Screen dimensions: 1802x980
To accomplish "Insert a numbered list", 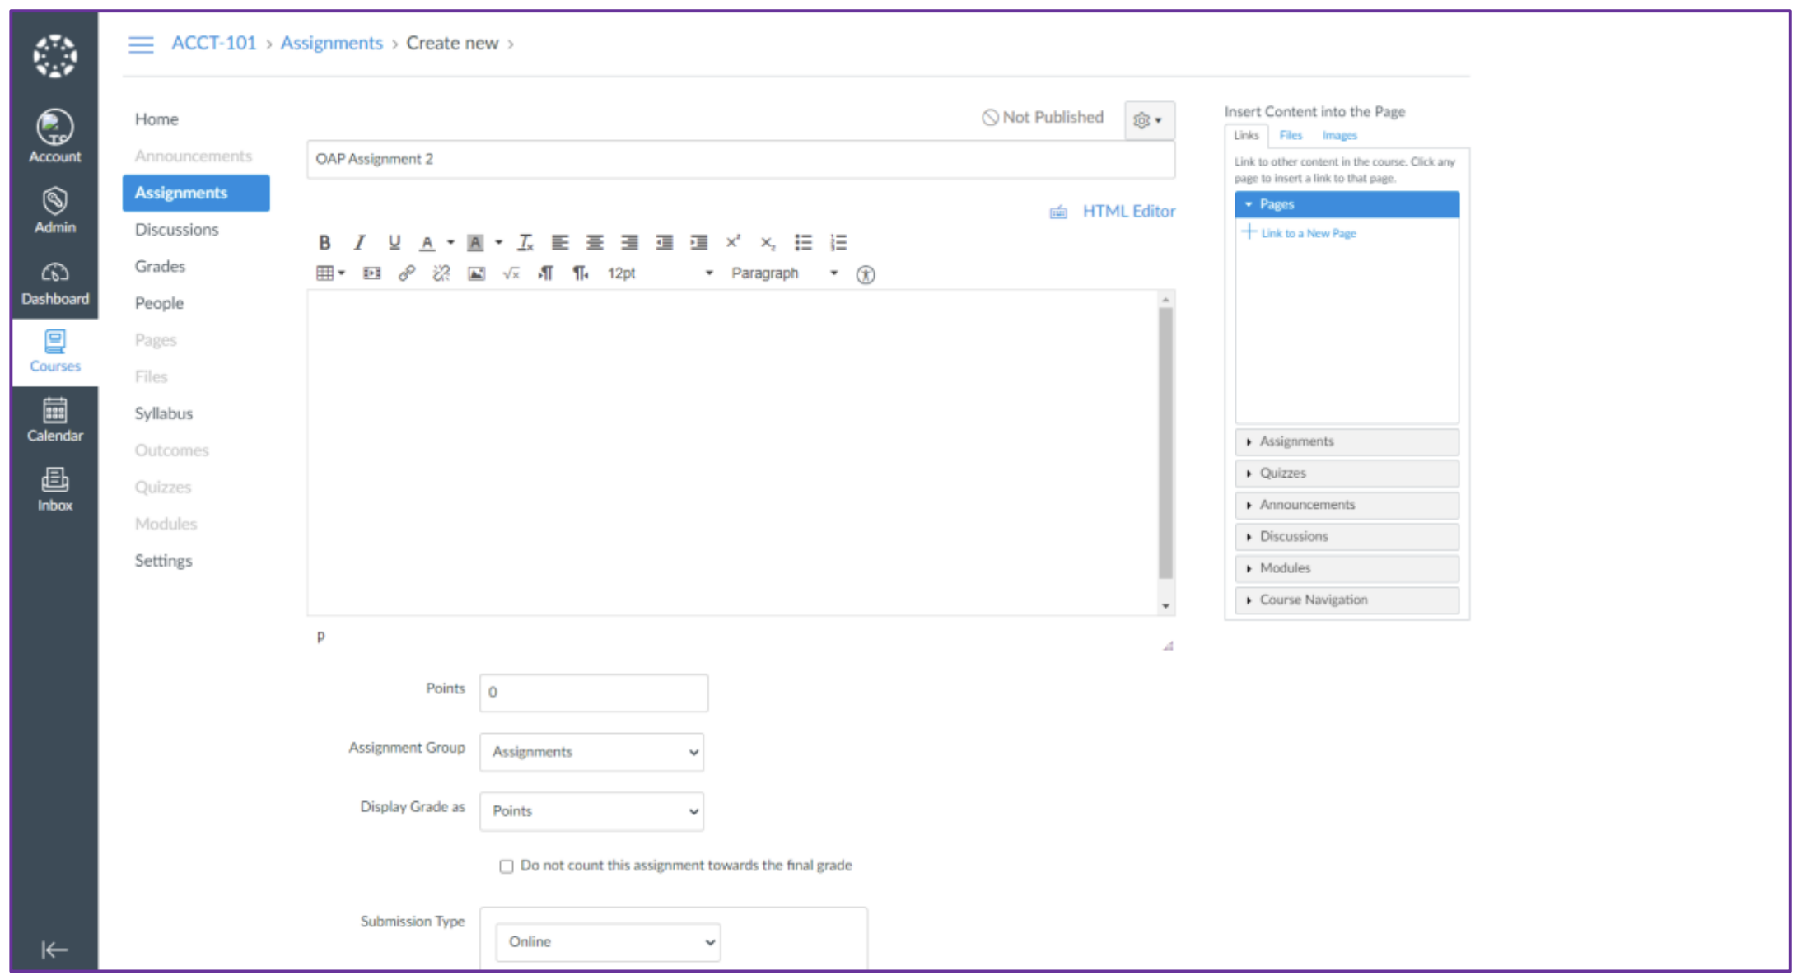I will tap(838, 242).
